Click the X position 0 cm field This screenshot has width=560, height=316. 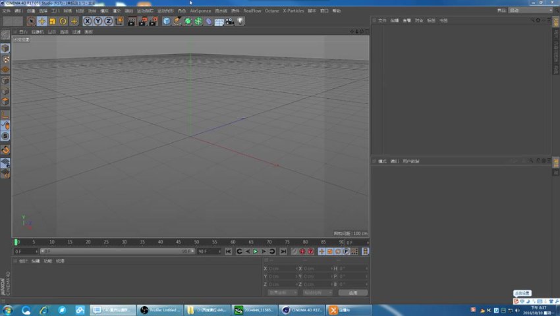pyautogui.click(x=282, y=269)
